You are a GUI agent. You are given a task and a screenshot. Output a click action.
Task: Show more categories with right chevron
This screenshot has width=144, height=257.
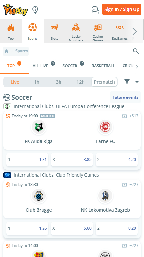pyautogui.click(x=135, y=31)
